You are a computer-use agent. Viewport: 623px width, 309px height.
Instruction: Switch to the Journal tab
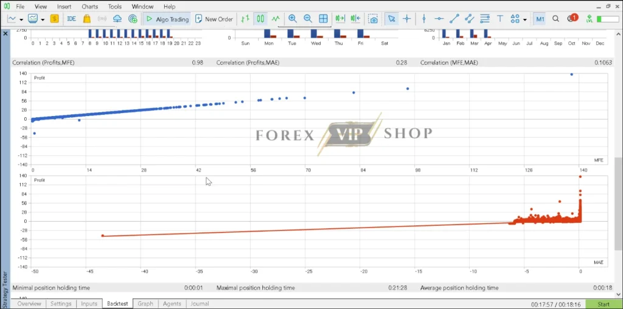point(200,304)
